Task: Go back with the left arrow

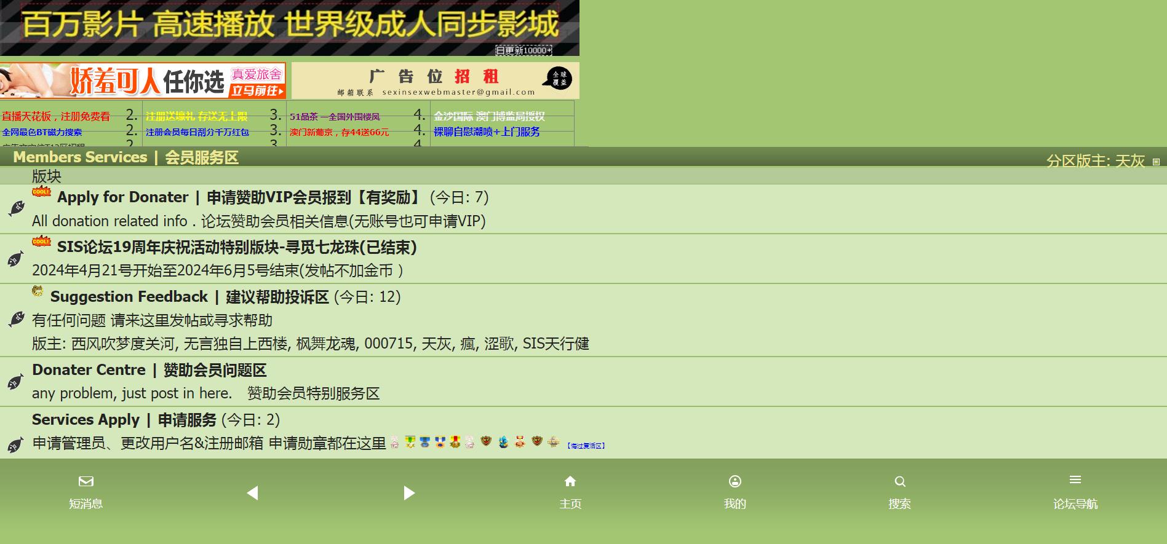Action: (252, 493)
